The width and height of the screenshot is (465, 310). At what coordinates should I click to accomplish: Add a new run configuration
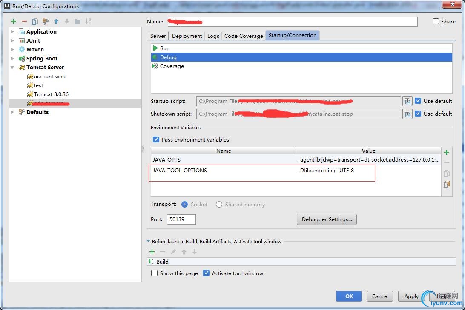tap(14, 21)
